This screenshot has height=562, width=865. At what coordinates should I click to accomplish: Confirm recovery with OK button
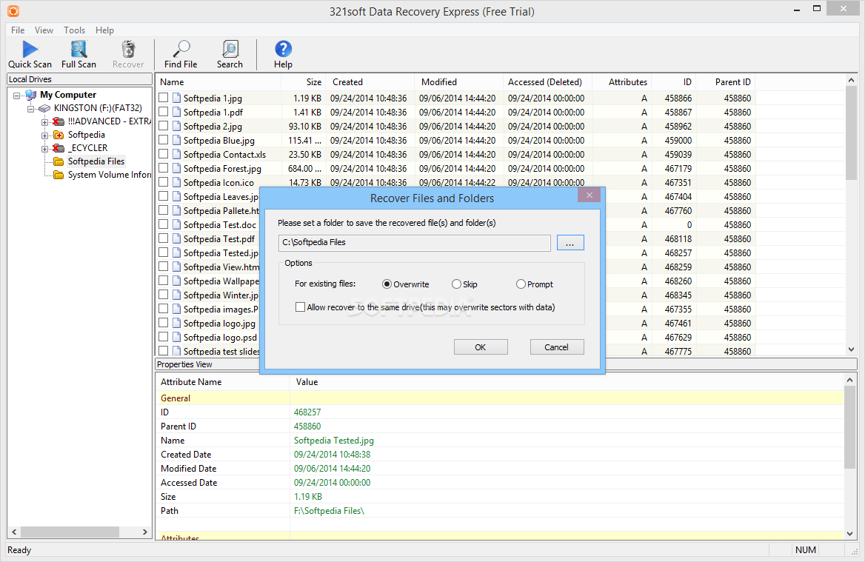pyautogui.click(x=481, y=347)
